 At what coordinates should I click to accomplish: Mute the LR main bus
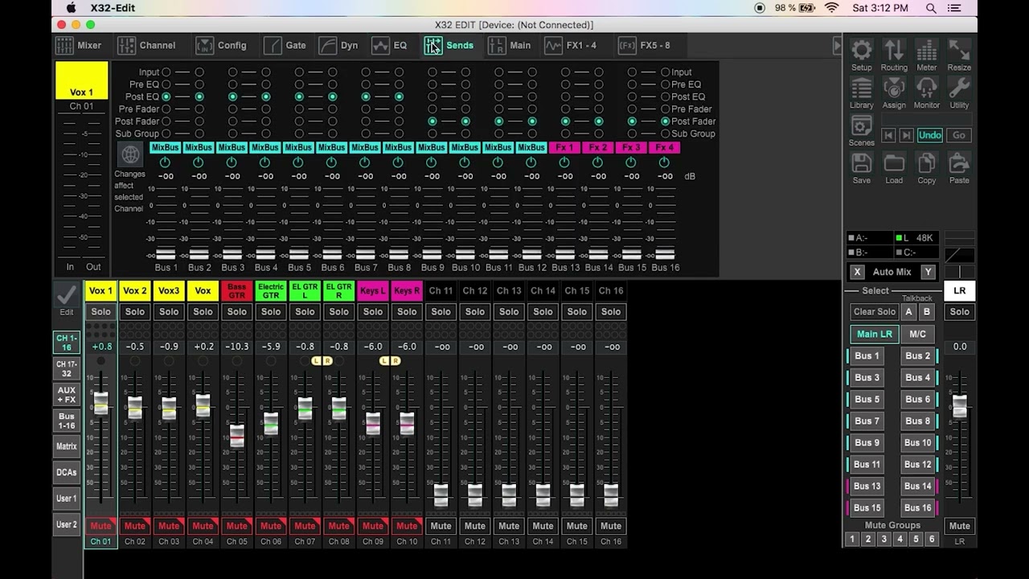959,526
